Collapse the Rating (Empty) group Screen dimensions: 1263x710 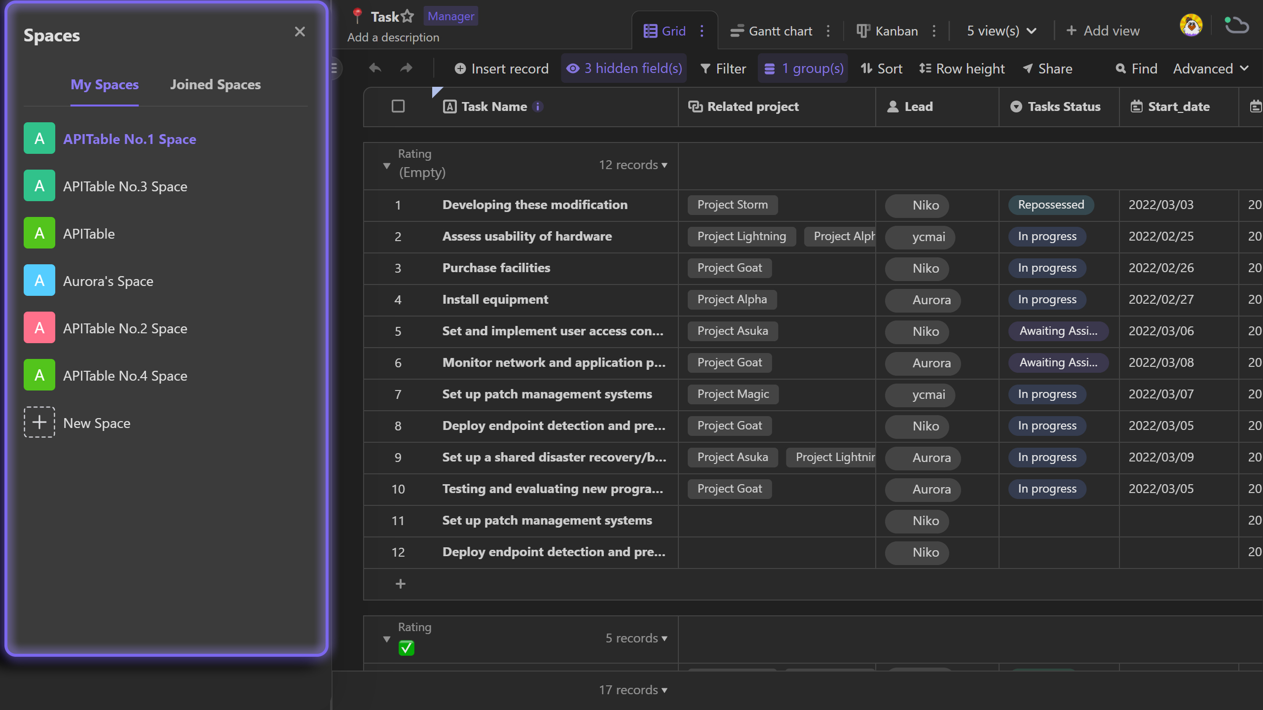pos(387,166)
